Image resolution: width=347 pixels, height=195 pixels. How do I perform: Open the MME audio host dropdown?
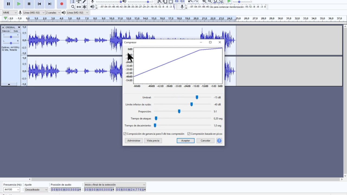(9, 12)
